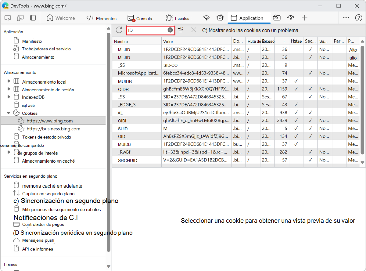Open Almacenamiento en caché item
The height and width of the screenshot is (271, 366).
(48, 161)
